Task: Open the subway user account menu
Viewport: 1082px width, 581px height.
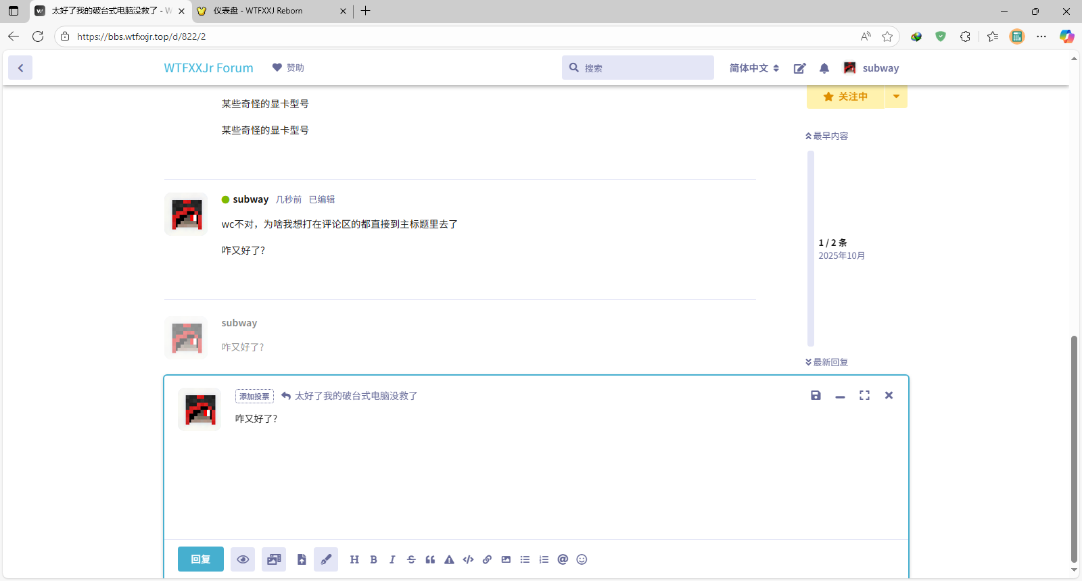Action: tap(871, 68)
